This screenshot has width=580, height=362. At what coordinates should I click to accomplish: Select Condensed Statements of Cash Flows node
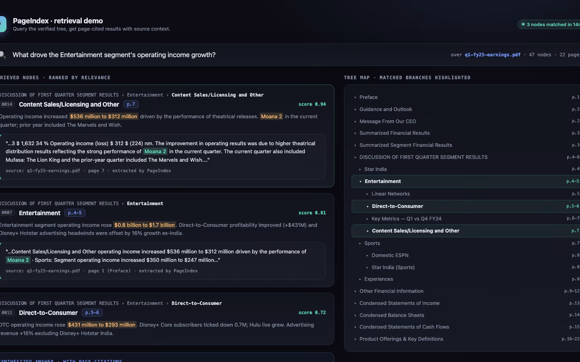(404, 327)
